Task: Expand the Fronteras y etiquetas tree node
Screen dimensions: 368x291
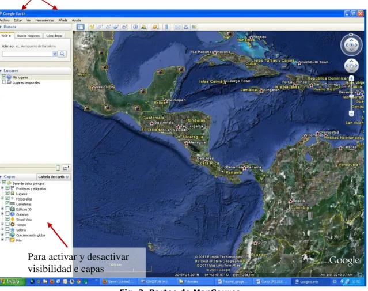Action: point(2,188)
